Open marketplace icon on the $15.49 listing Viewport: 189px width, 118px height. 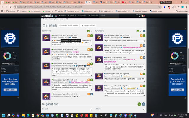point(92,94)
